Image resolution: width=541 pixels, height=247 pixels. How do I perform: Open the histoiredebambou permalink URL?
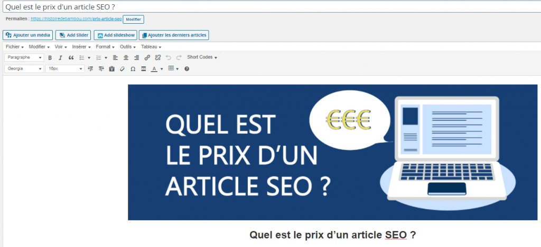click(76, 19)
